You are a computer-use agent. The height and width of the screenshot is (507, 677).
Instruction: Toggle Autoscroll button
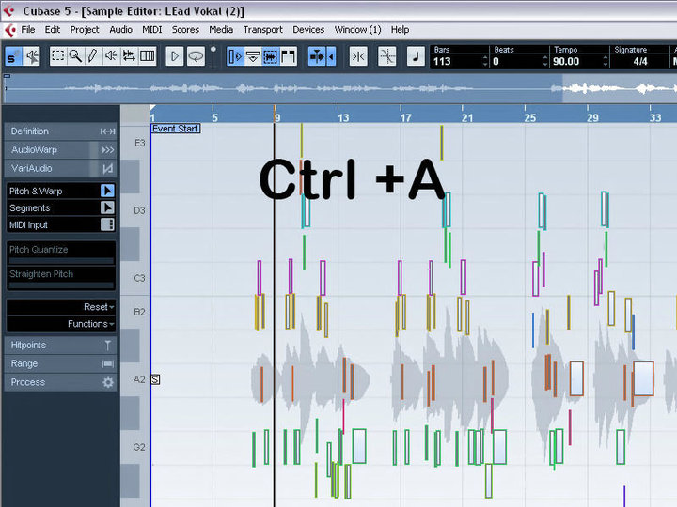[317, 56]
